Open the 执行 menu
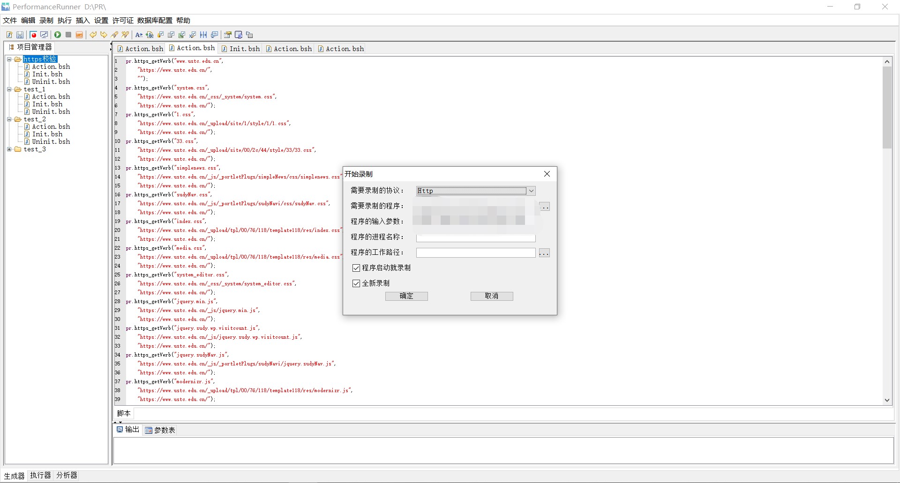Image resolution: width=900 pixels, height=483 pixels. 65,21
